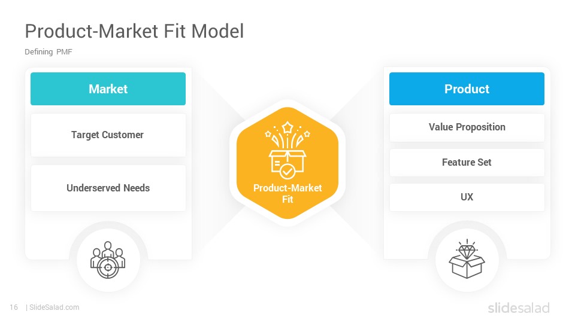575x323 pixels.
Task: Select the Defining PMF subtitle
Action: pos(49,51)
